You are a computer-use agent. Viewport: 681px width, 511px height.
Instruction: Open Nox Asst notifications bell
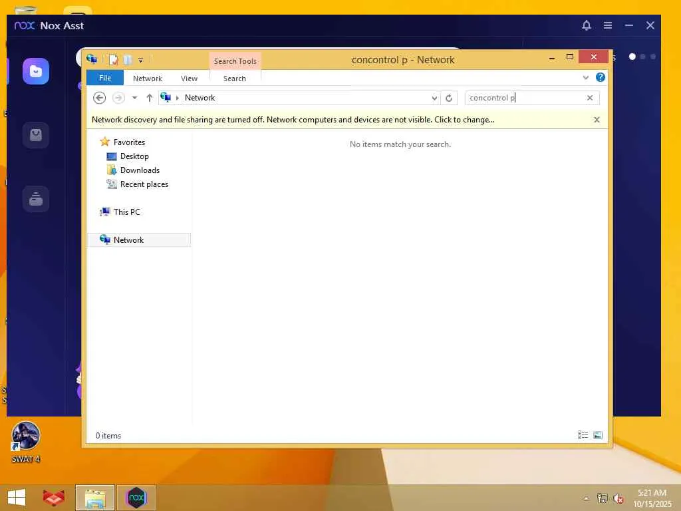pyautogui.click(x=587, y=26)
